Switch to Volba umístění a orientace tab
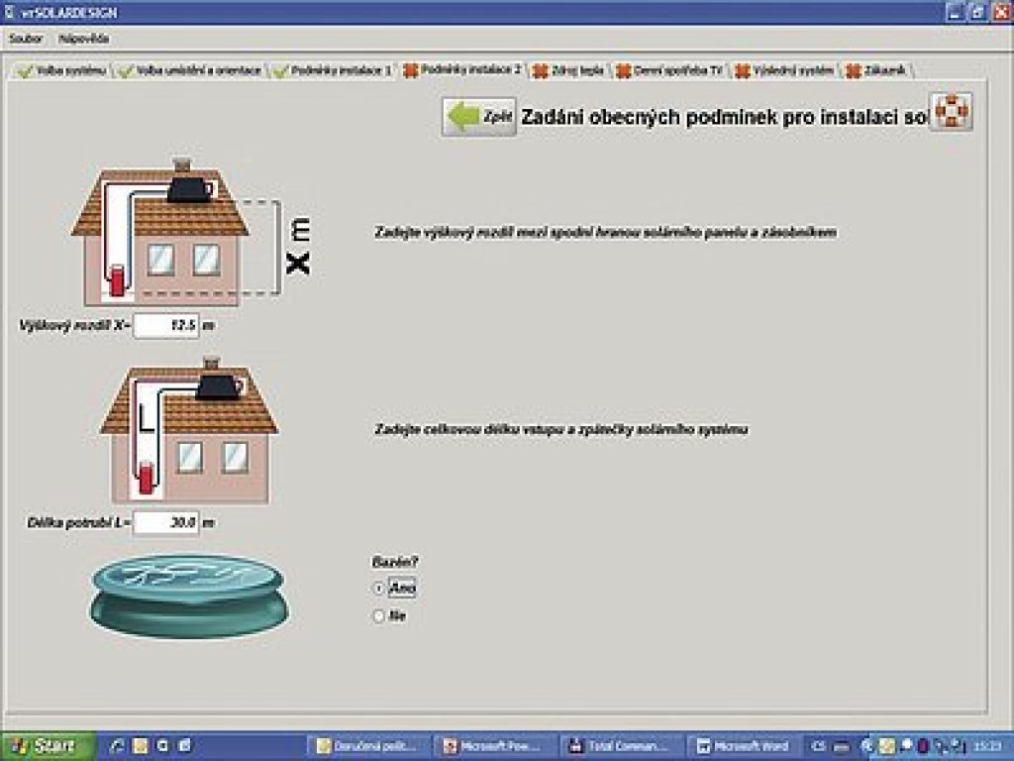 tap(191, 70)
